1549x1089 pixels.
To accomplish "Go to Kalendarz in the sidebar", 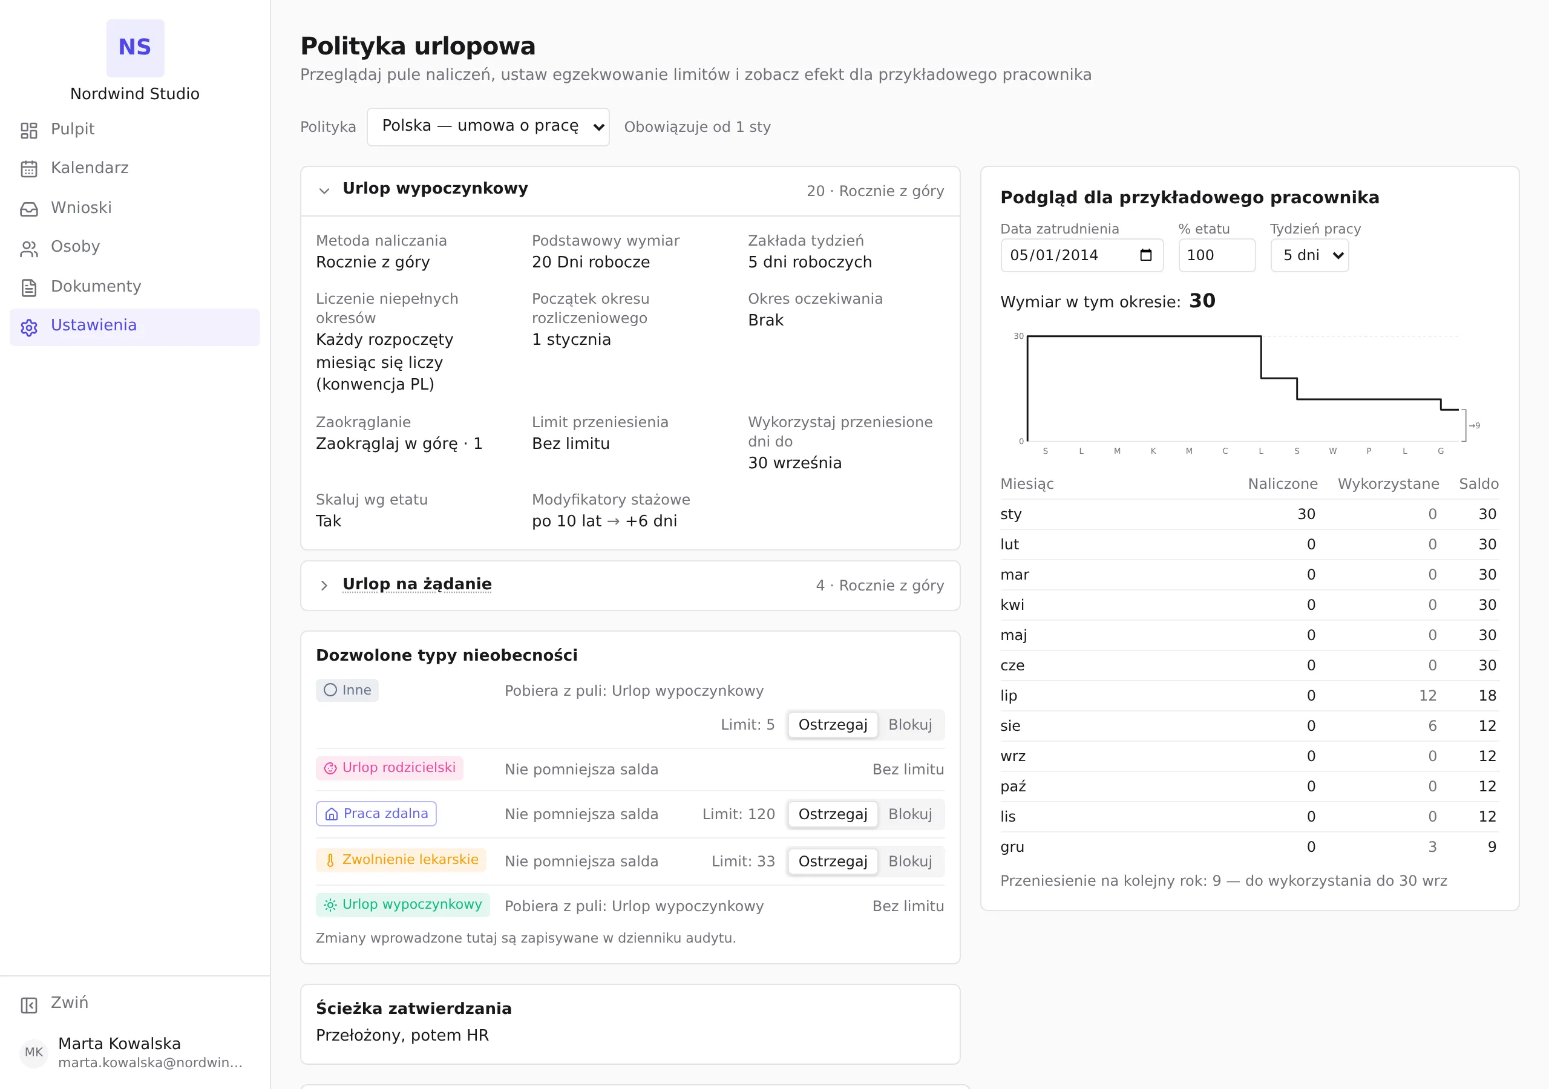I will (135, 168).
